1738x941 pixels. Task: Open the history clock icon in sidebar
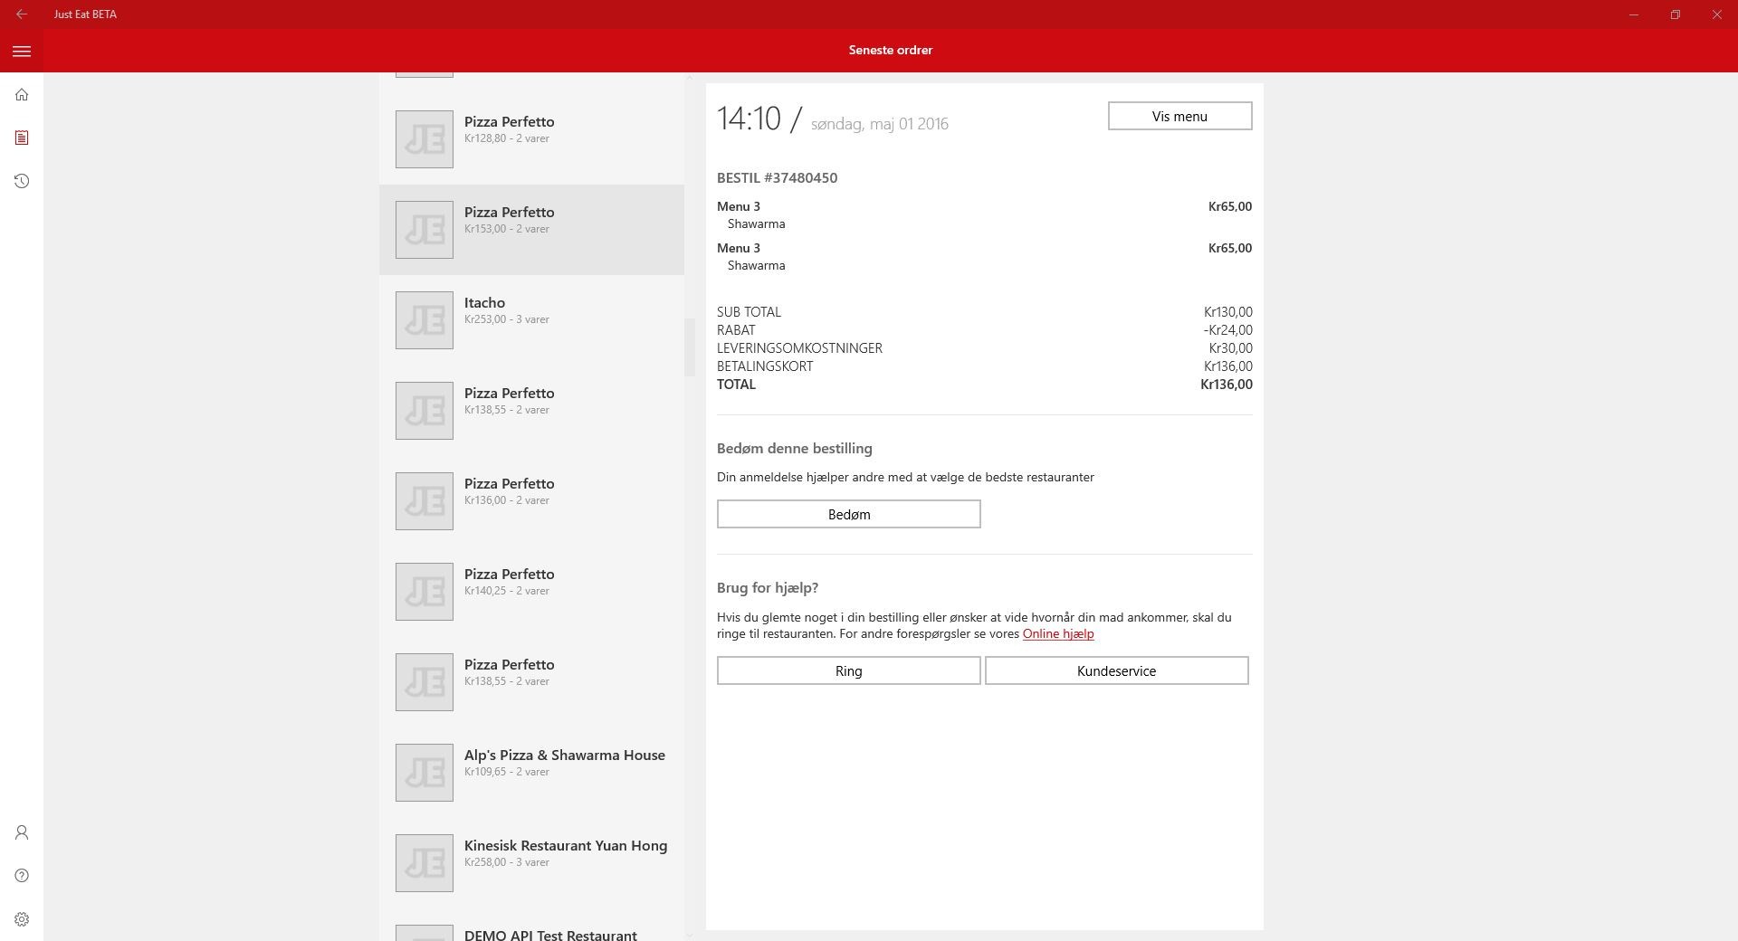pos(22,181)
